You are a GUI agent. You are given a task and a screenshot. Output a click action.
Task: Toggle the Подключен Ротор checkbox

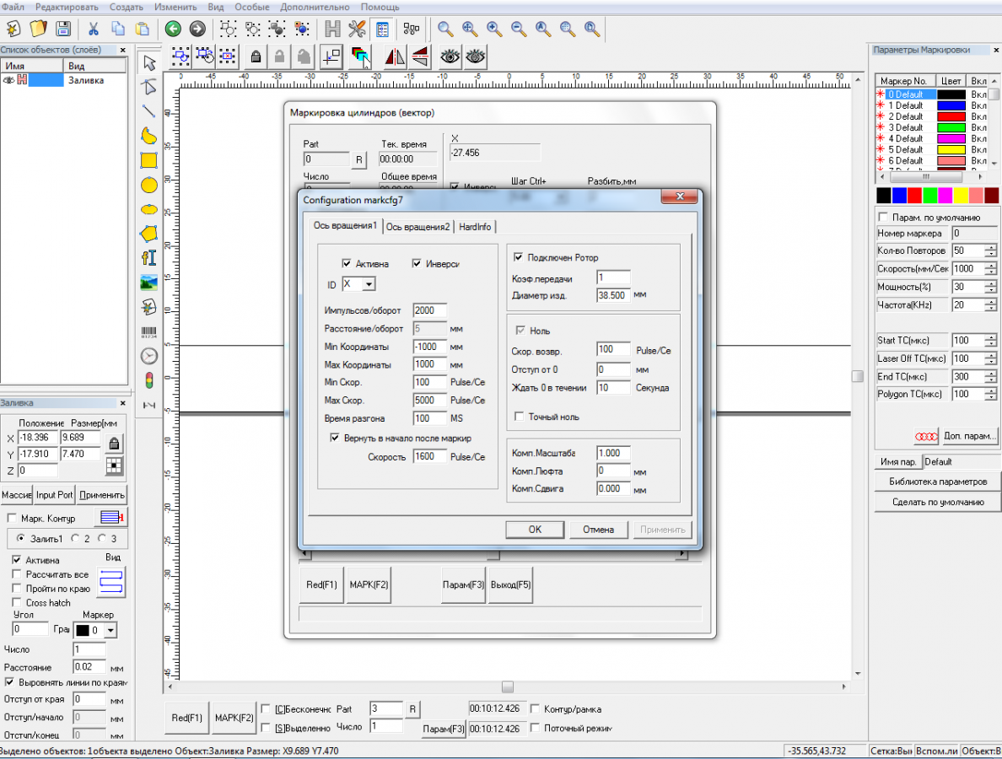click(519, 257)
